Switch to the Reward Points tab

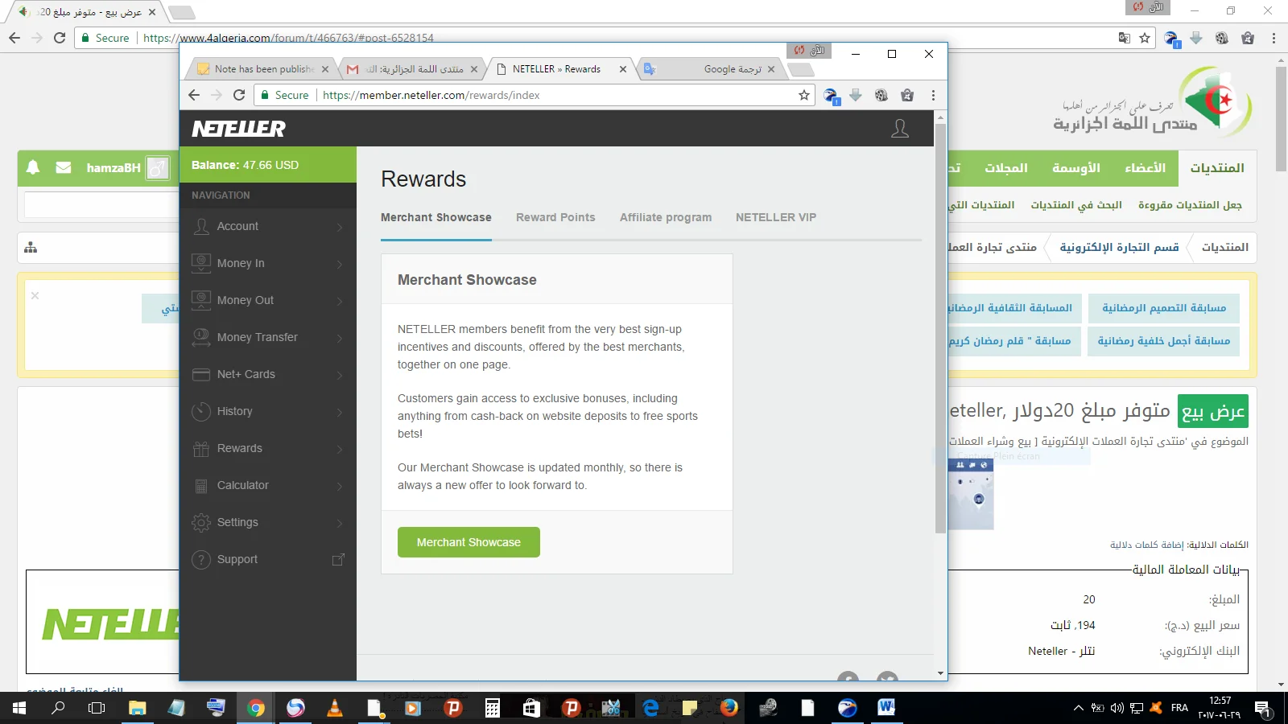555,217
